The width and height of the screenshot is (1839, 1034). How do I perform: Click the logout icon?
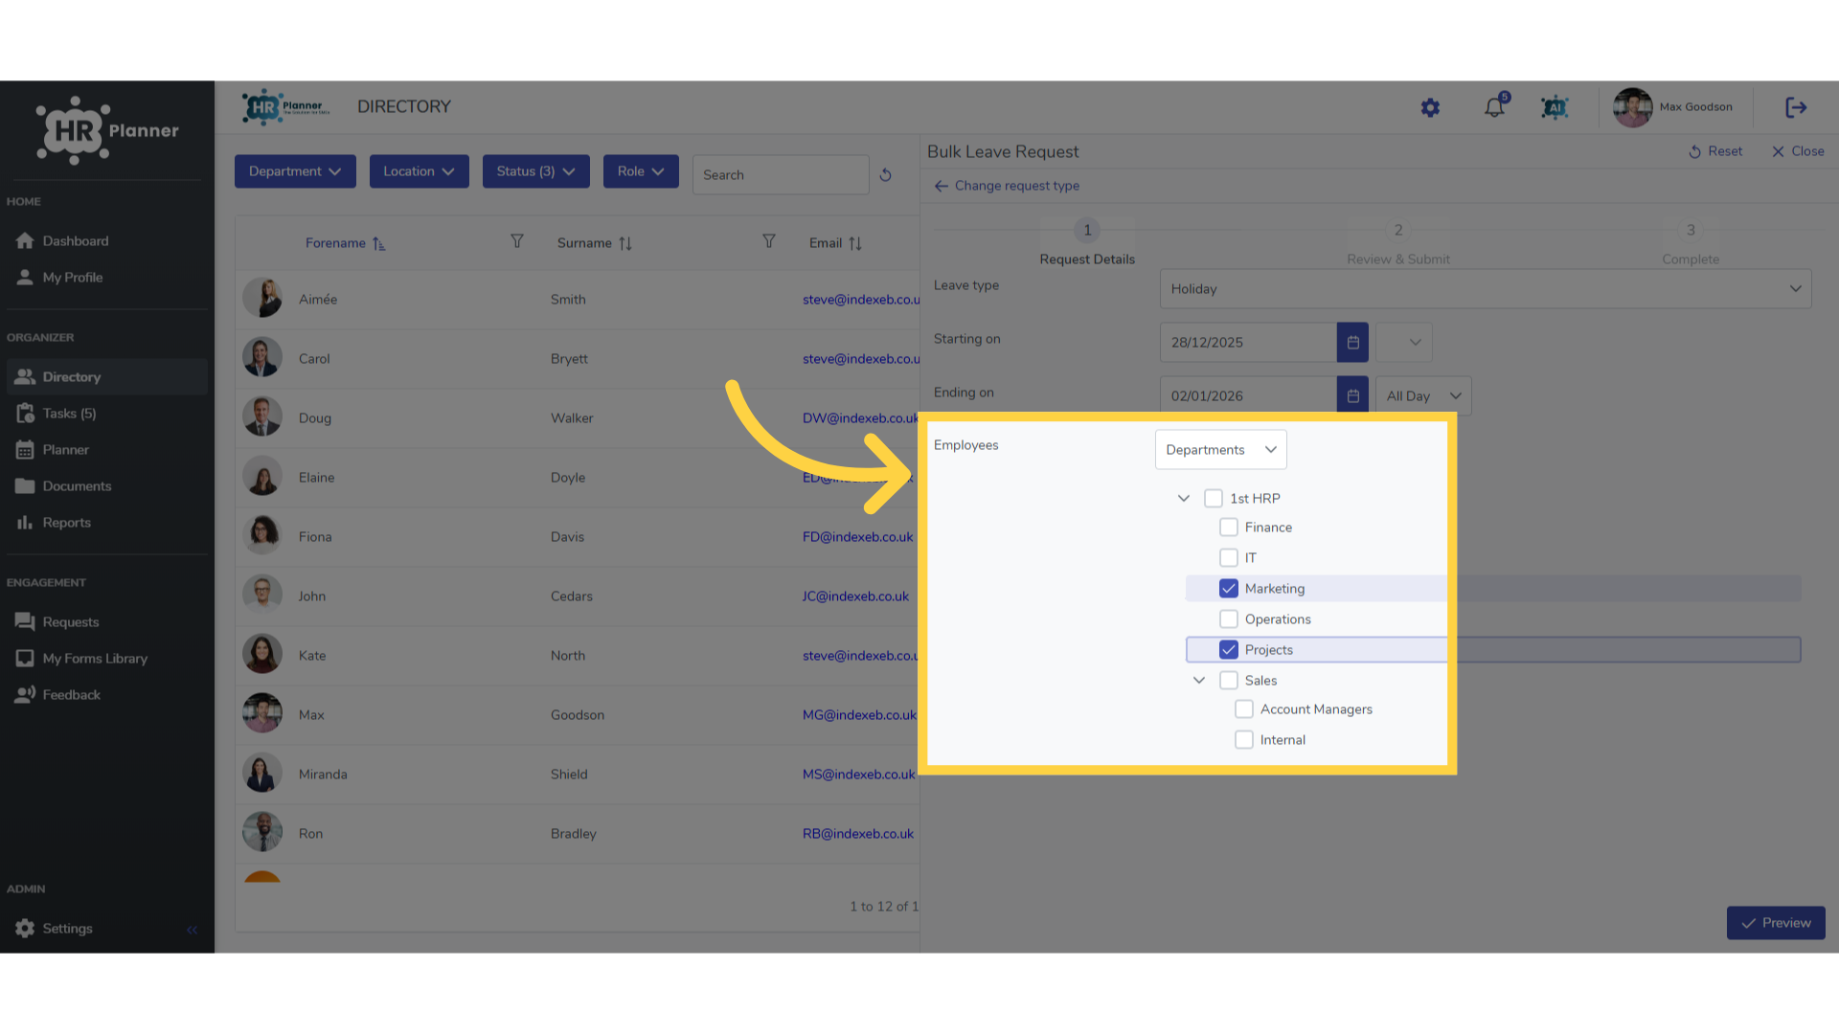click(x=1796, y=107)
